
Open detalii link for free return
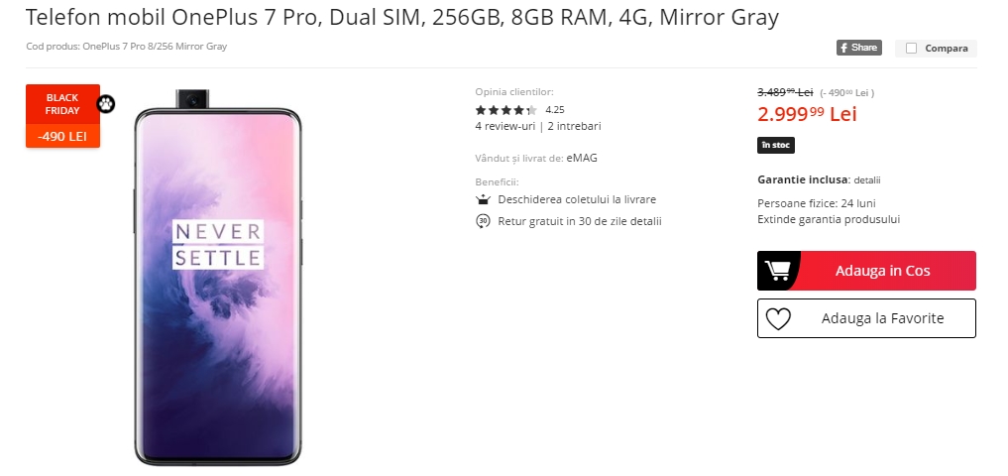646,221
